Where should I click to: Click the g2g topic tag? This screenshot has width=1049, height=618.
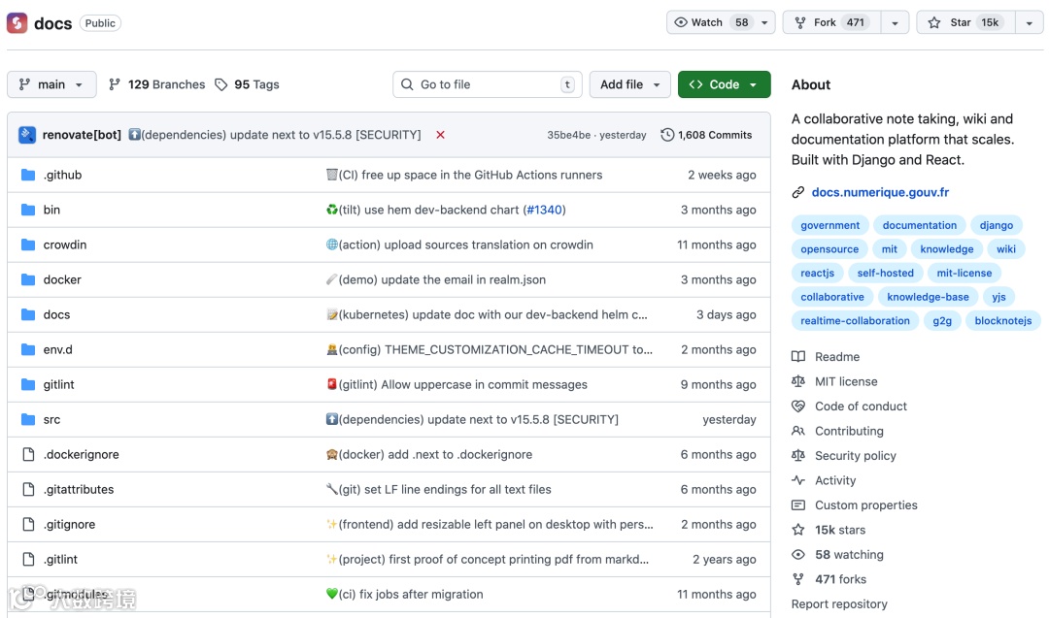(942, 321)
